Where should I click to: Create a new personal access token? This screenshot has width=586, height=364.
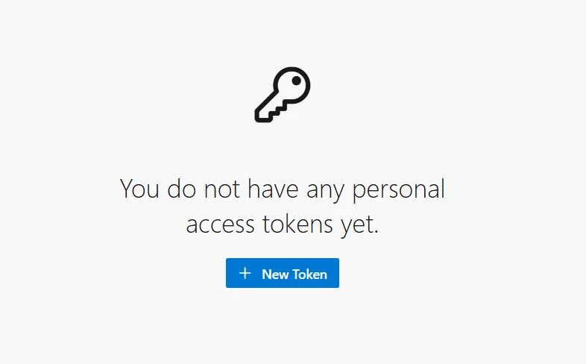click(x=282, y=273)
